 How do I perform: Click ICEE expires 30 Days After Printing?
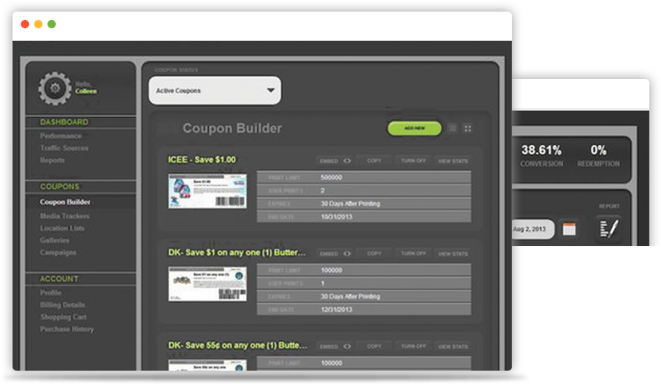350,204
